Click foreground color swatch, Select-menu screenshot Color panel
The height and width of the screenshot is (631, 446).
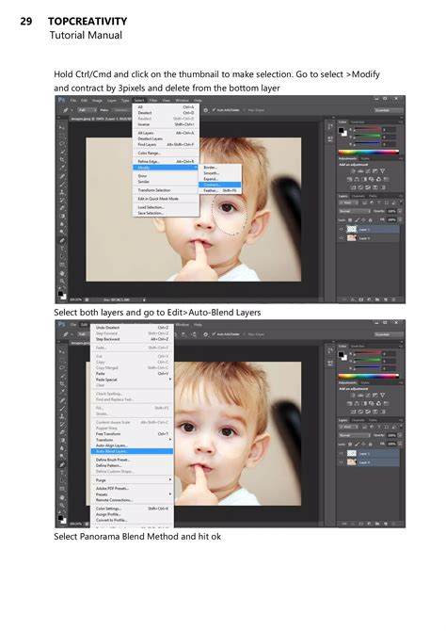pyautogui.click(x=341, y=130)
